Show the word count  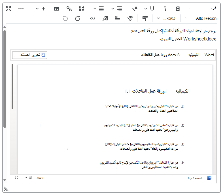click(x=118, y=18)
